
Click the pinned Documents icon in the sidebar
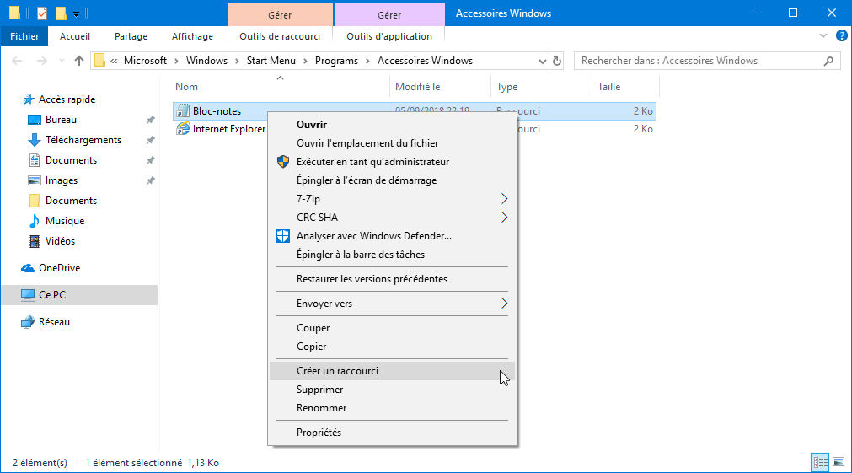point(35,160)
